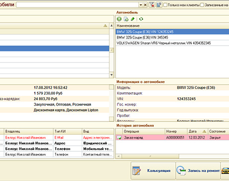Edit automobile with green pencil icon
Image resolution: width=229 pixels, height=181 pixels.
[133, 19]
